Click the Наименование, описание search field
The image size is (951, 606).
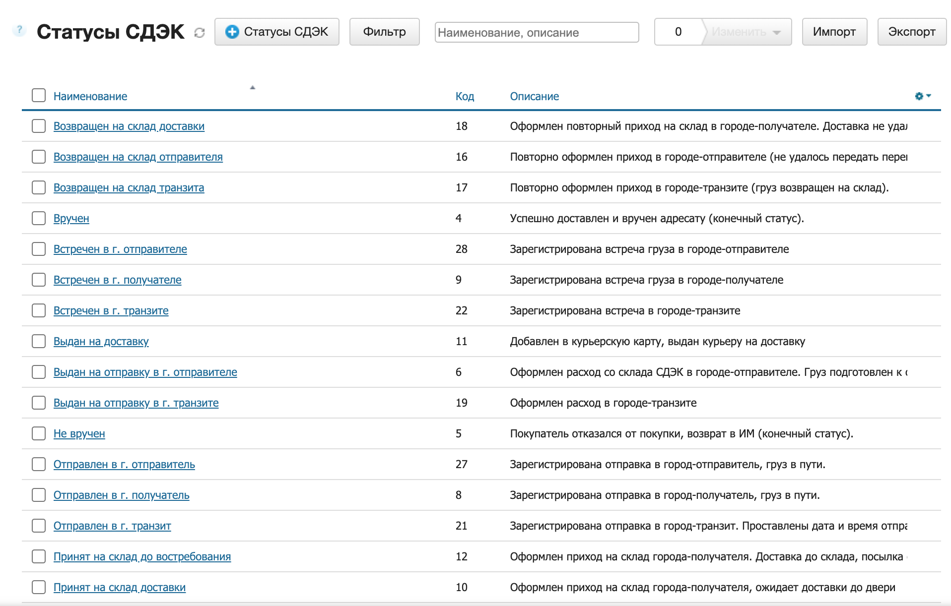[x=536, y=32]
